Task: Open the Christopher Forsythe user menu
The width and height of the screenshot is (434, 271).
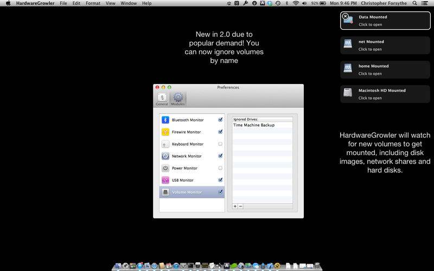Action: point(384,3)
